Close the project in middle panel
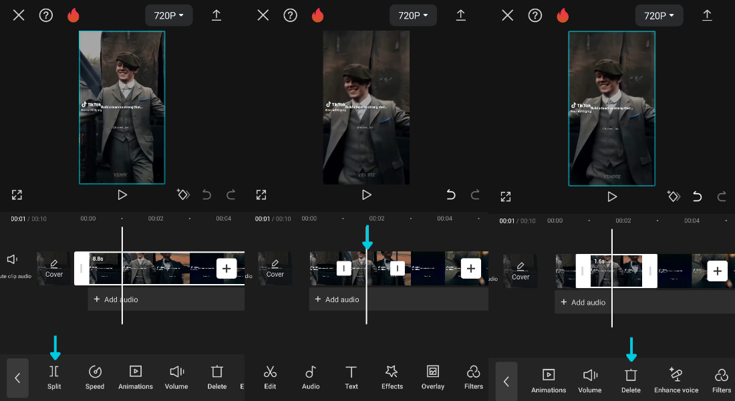Image resolution: width=735 pixels, height=401 pixels. 263,15
